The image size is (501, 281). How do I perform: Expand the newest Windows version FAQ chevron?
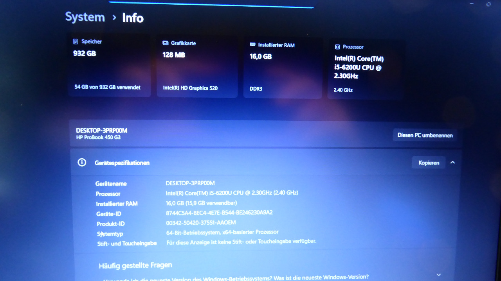coord(438,275)
